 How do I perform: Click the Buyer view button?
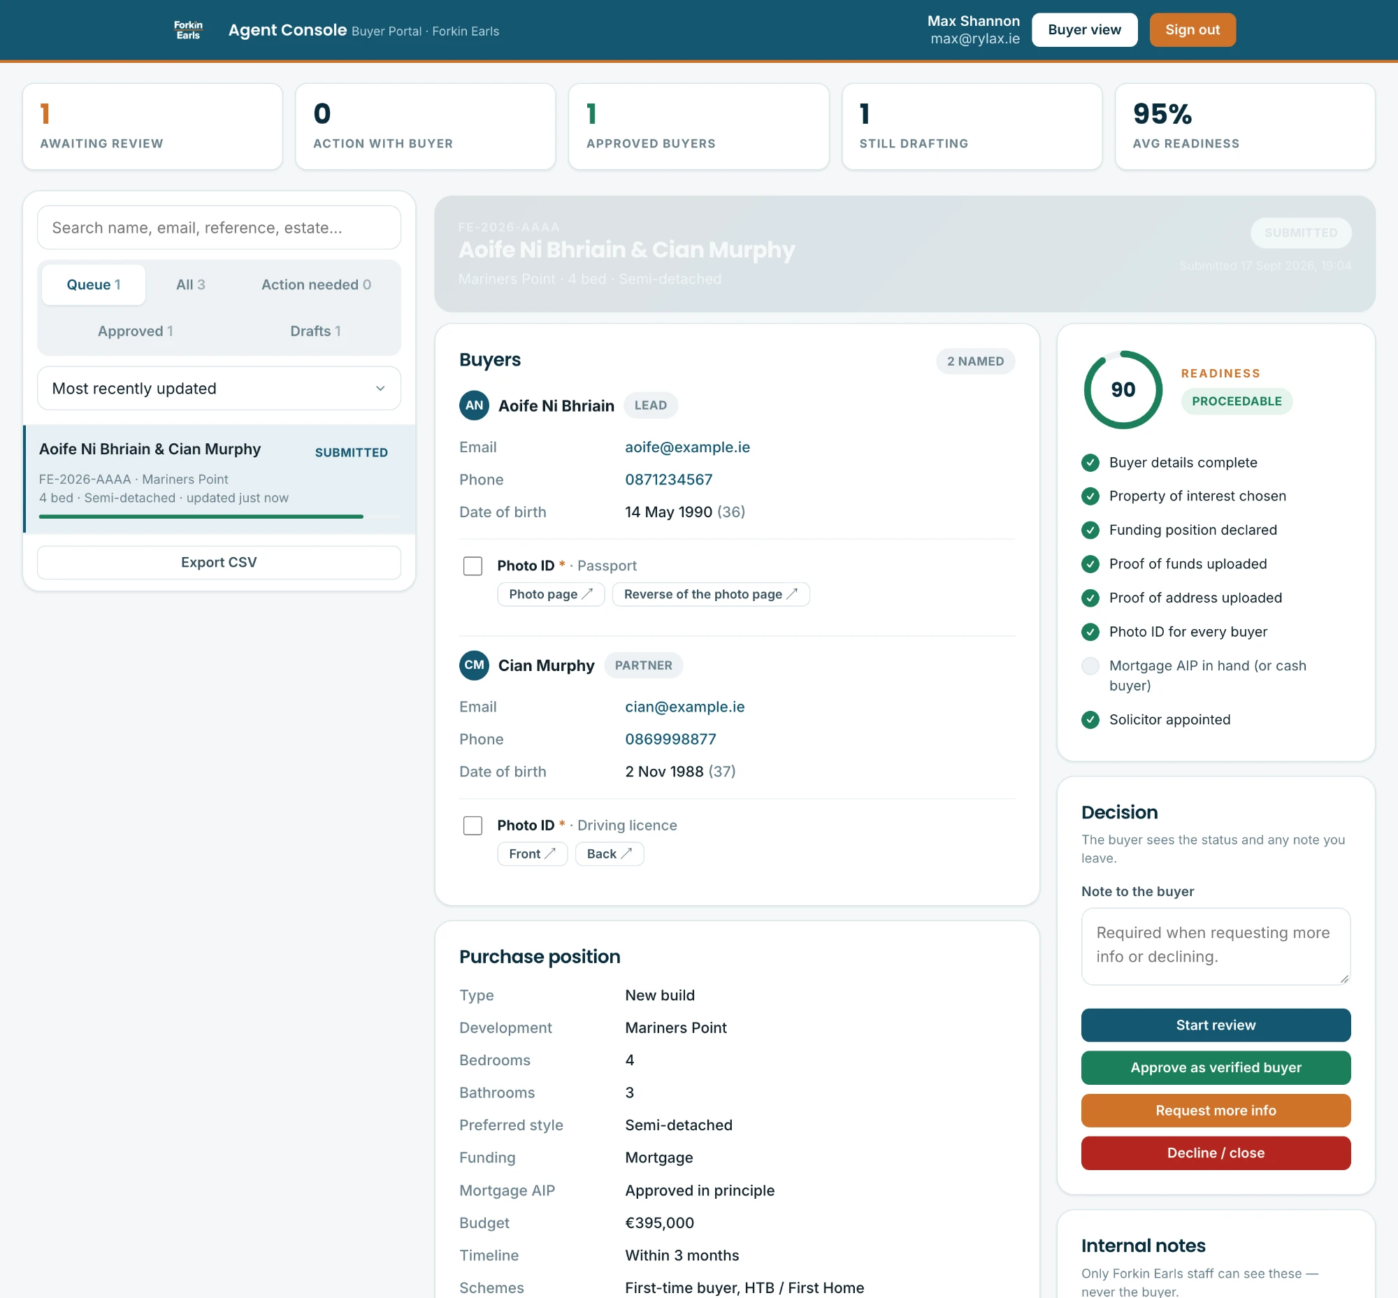[x=1084, y=30]
